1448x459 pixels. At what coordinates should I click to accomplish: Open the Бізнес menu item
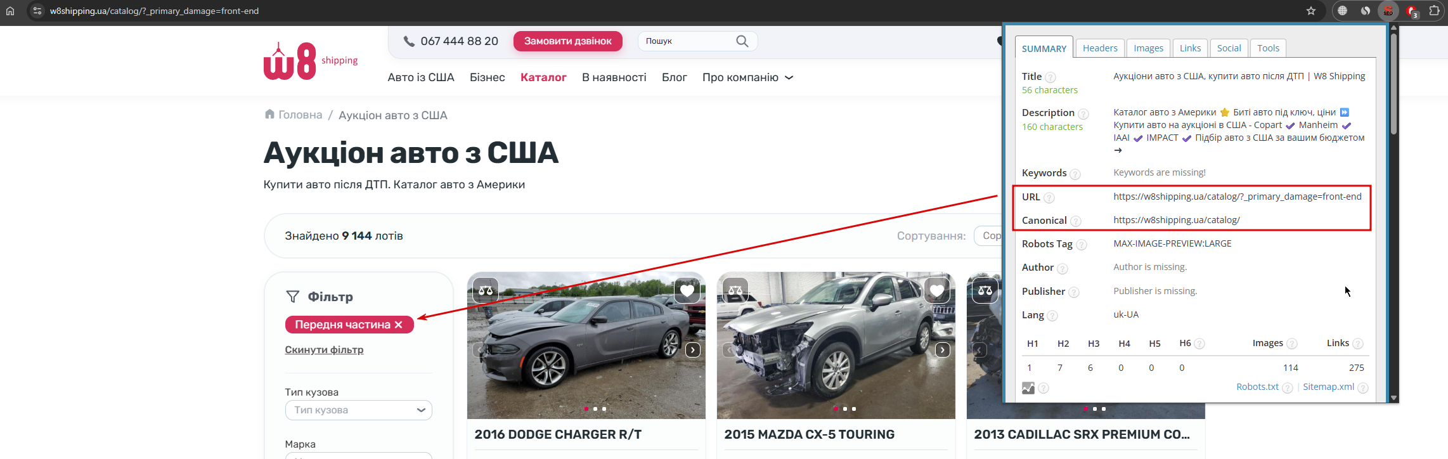pyautogui.click(x=488, y=77)
